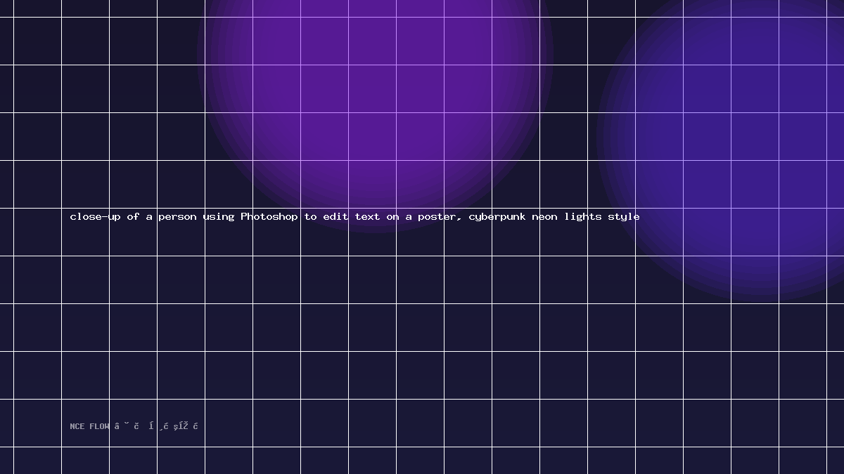Click the word "lights" in the caption
The width and height of the screenshot is (844, 474).
pos(582,216)
